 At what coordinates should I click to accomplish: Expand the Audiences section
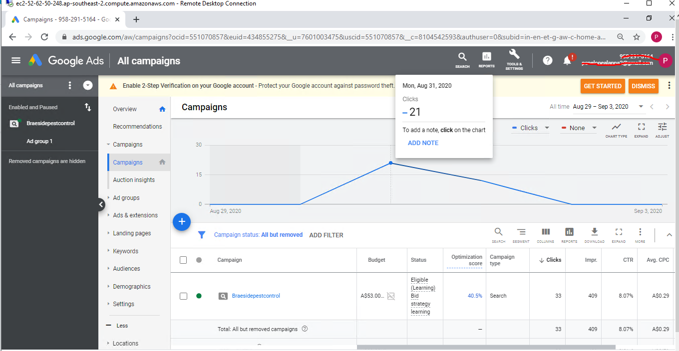click(x=108, y=268)
